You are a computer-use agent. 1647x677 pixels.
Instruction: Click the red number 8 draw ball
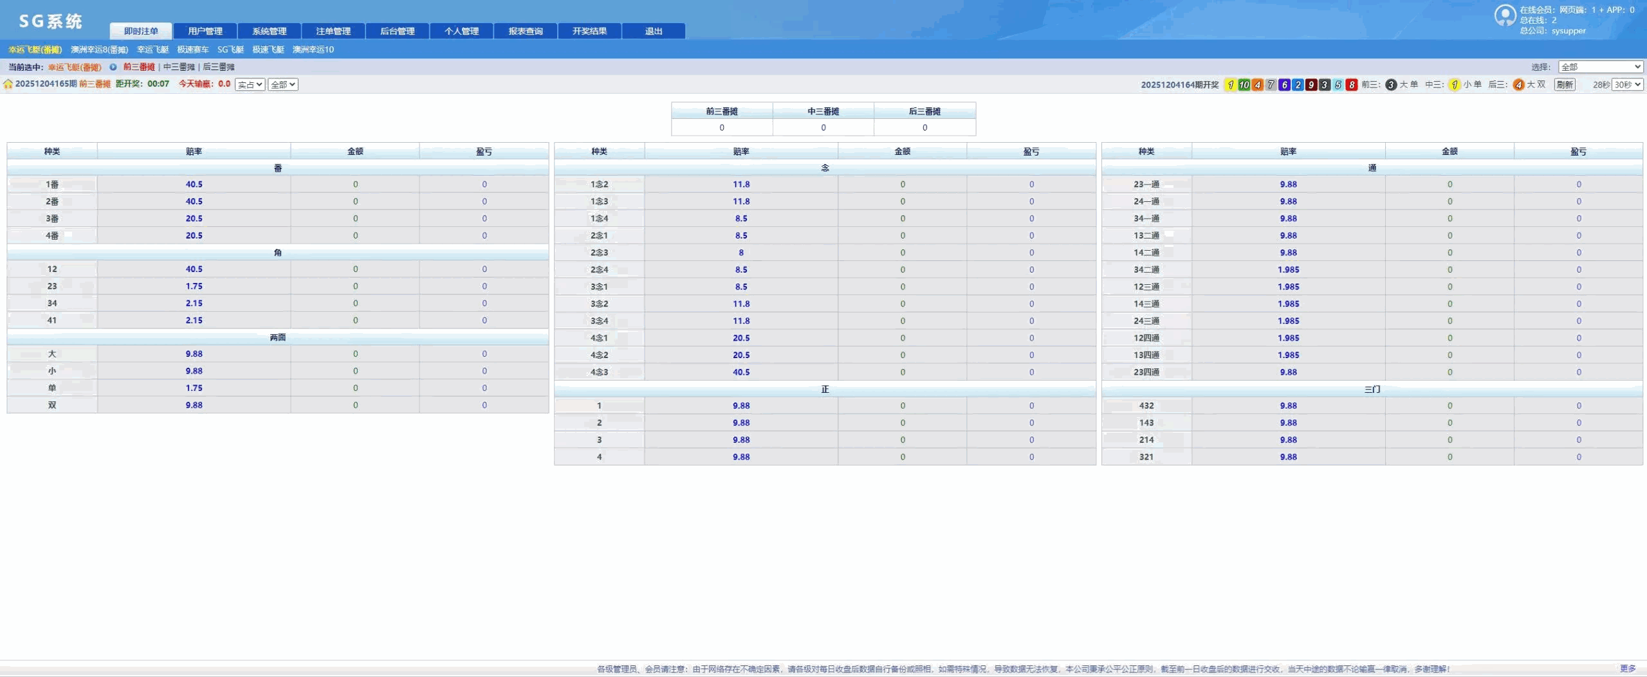tap(1351, 85)
